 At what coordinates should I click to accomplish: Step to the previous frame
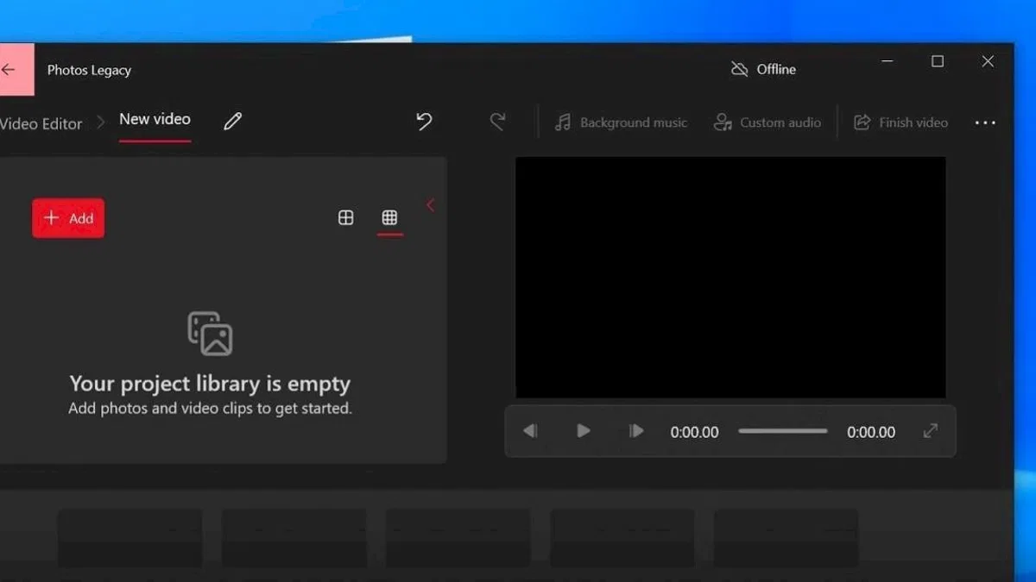(530, 431)
